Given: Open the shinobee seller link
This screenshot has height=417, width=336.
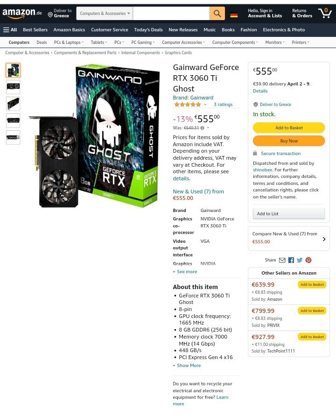Looking at the screenshot, I should click(263, 170).
